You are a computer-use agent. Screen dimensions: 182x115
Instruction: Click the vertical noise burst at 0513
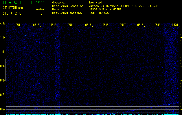[x=57, y=69]
